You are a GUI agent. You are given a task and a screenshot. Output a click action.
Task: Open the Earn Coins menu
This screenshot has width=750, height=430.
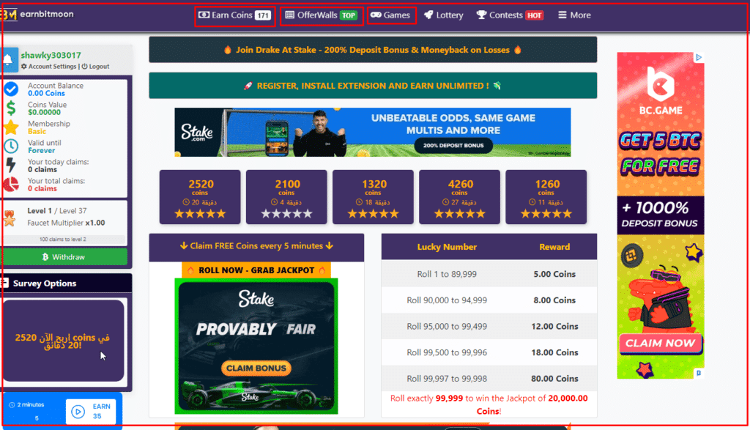(x=235, y=15)
